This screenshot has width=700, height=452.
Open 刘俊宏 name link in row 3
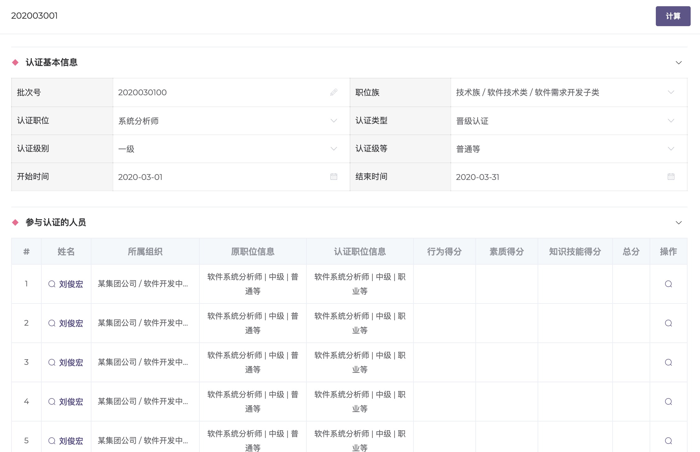point(71,362)
